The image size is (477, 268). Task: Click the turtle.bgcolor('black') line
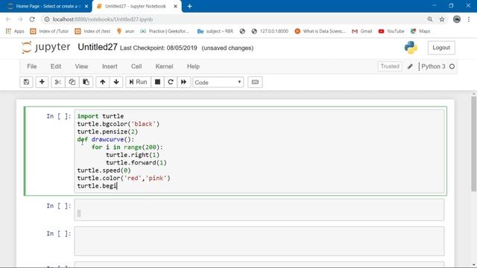(x=119, y=124)
